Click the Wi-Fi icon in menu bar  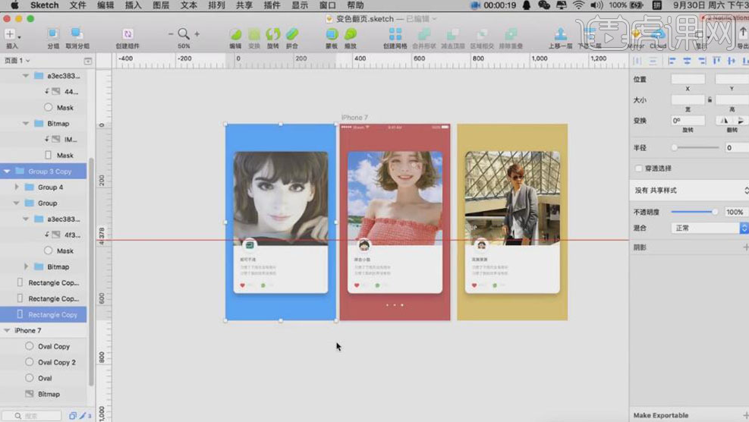[x=578, y=5]
